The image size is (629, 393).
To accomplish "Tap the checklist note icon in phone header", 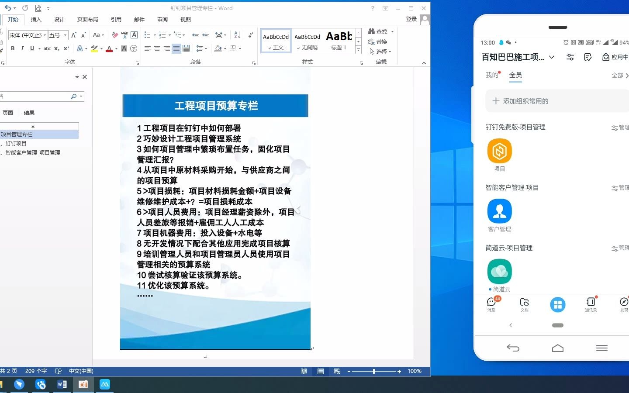I will coord(588,57).
